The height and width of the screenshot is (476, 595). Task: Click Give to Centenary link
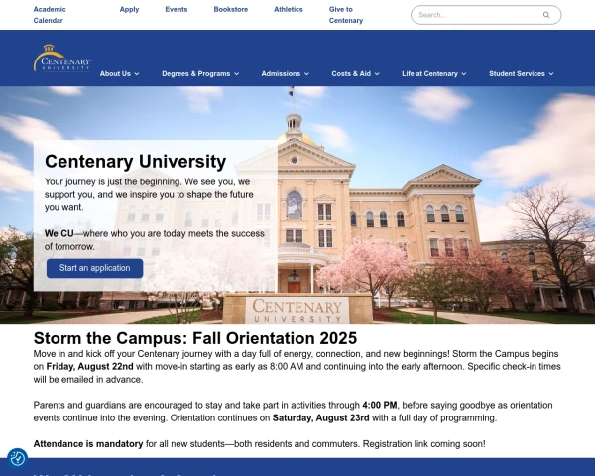[x=346, y=15]
